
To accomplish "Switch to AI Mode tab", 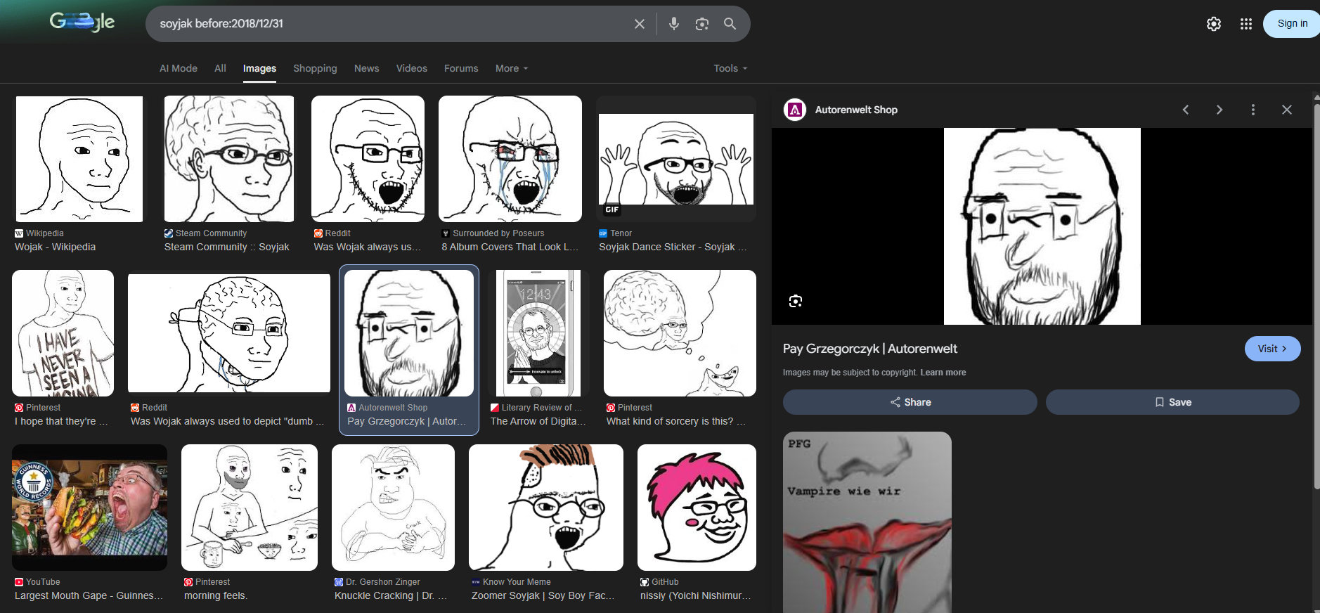I will 179,68.
